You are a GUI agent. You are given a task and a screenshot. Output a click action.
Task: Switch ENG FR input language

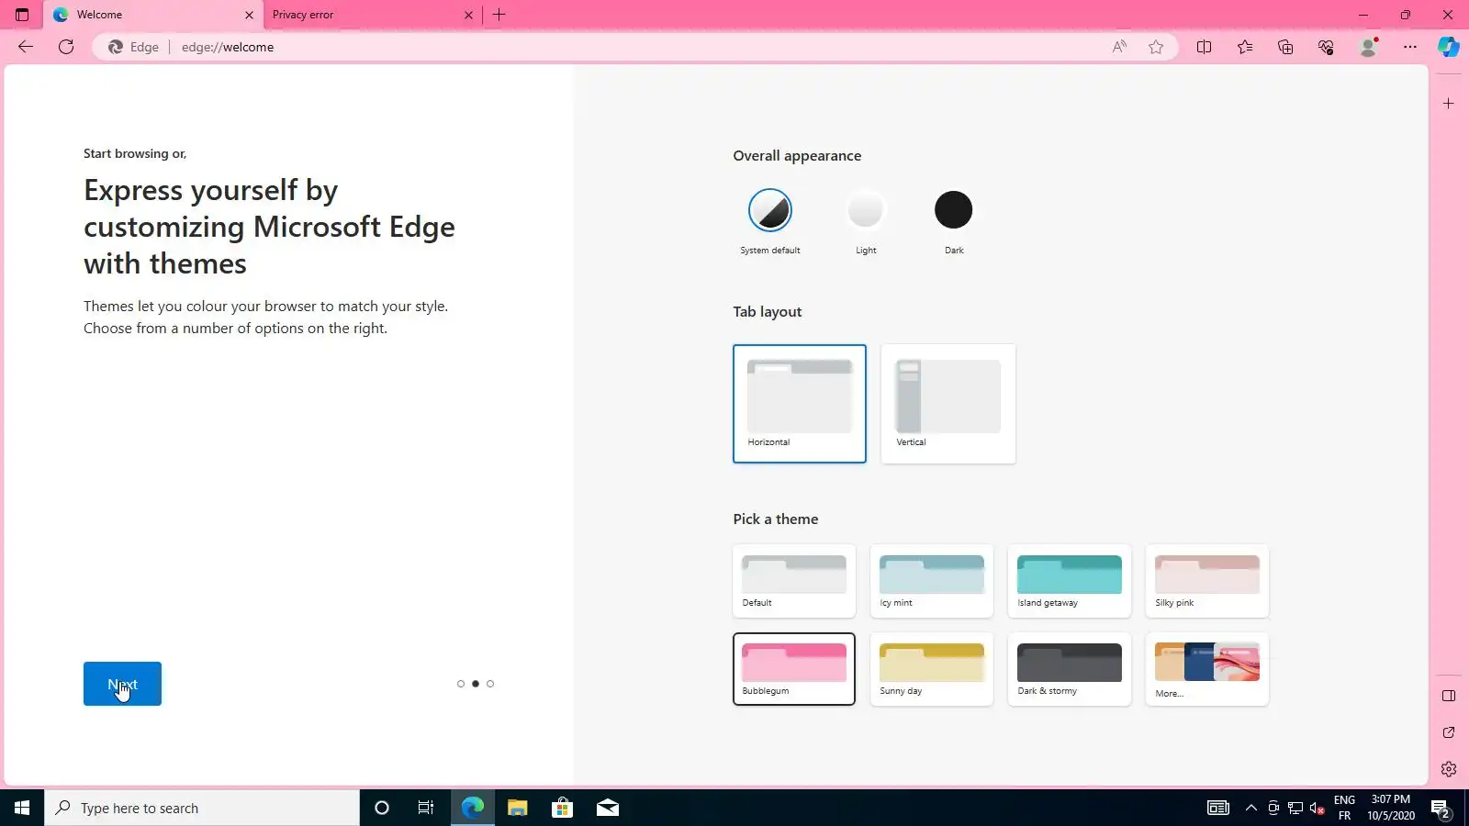pos(1344,808)
